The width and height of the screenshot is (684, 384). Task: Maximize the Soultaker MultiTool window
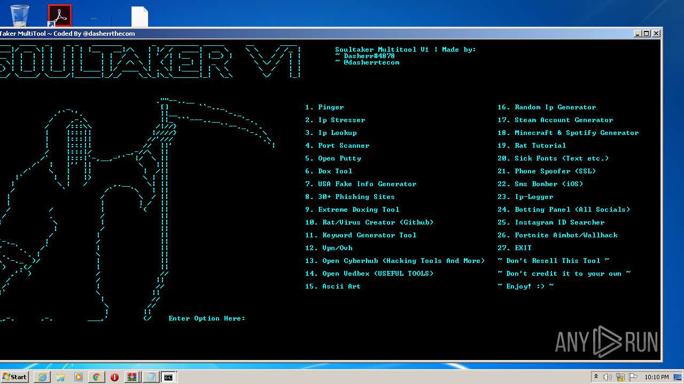click(x=647, y=34)
